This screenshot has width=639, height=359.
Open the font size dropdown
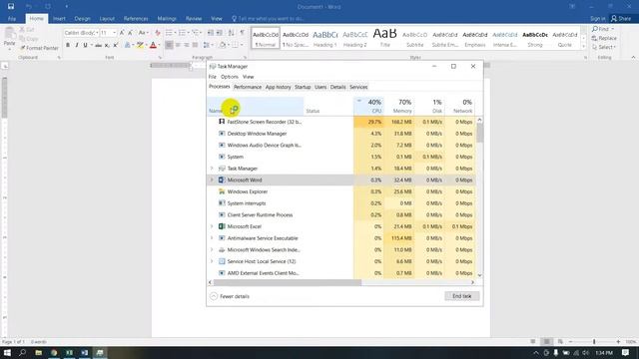[x=115, y=33]
